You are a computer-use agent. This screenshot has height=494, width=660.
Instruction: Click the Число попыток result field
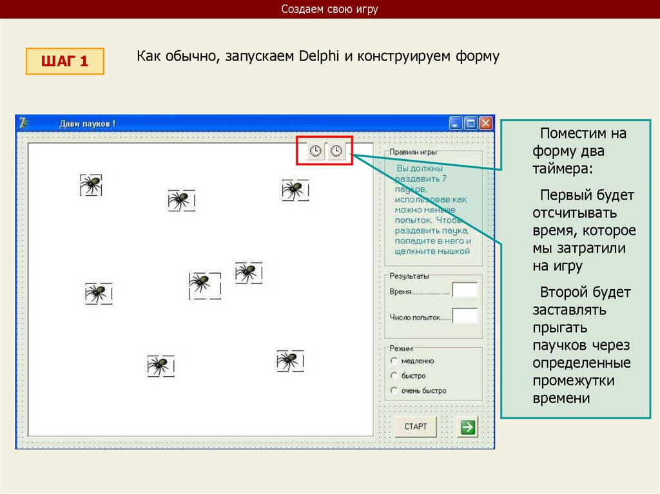465,316
